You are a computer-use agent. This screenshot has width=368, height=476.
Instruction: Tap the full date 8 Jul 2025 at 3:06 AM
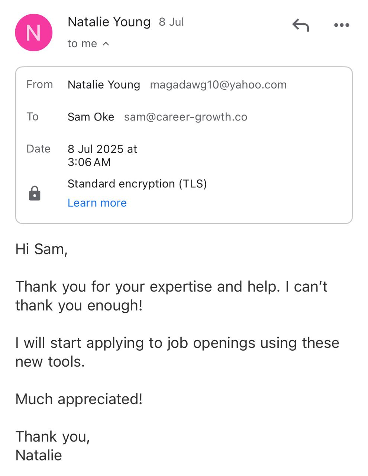pyautogui.click(x=102, y=155)
